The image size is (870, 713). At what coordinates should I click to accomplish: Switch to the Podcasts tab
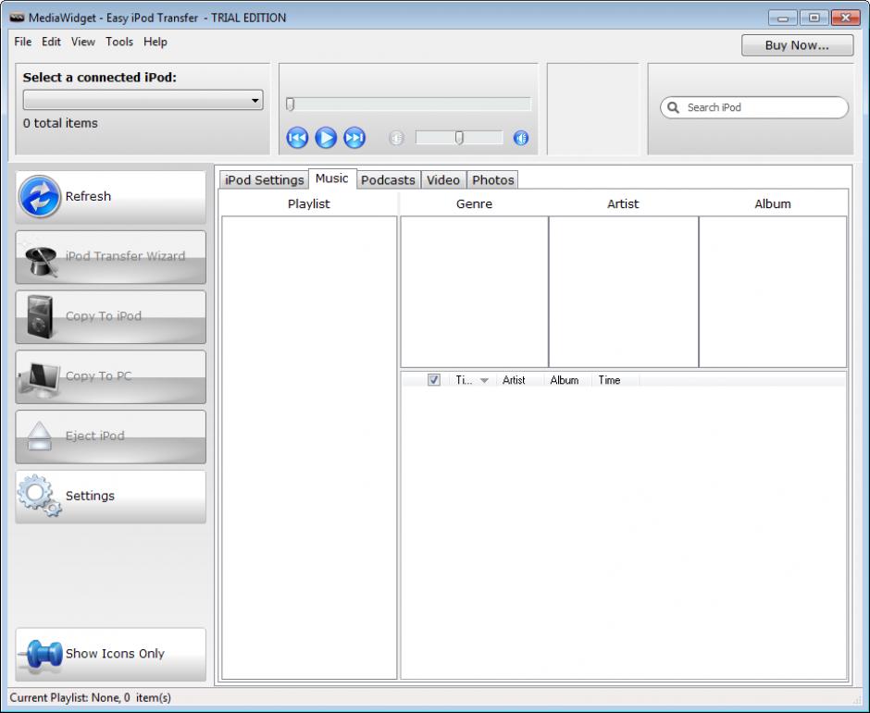[x=388, y=179]
